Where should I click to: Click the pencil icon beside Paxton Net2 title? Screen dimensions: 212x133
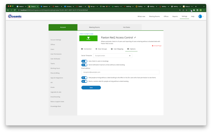pos(135,37)
